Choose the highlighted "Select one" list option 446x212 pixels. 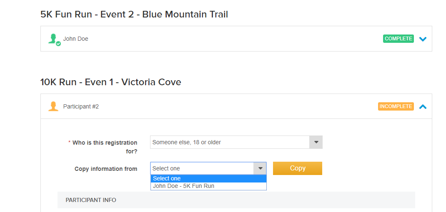pos(208,178)
